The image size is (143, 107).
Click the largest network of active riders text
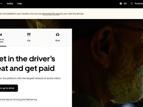pos(30,78)
